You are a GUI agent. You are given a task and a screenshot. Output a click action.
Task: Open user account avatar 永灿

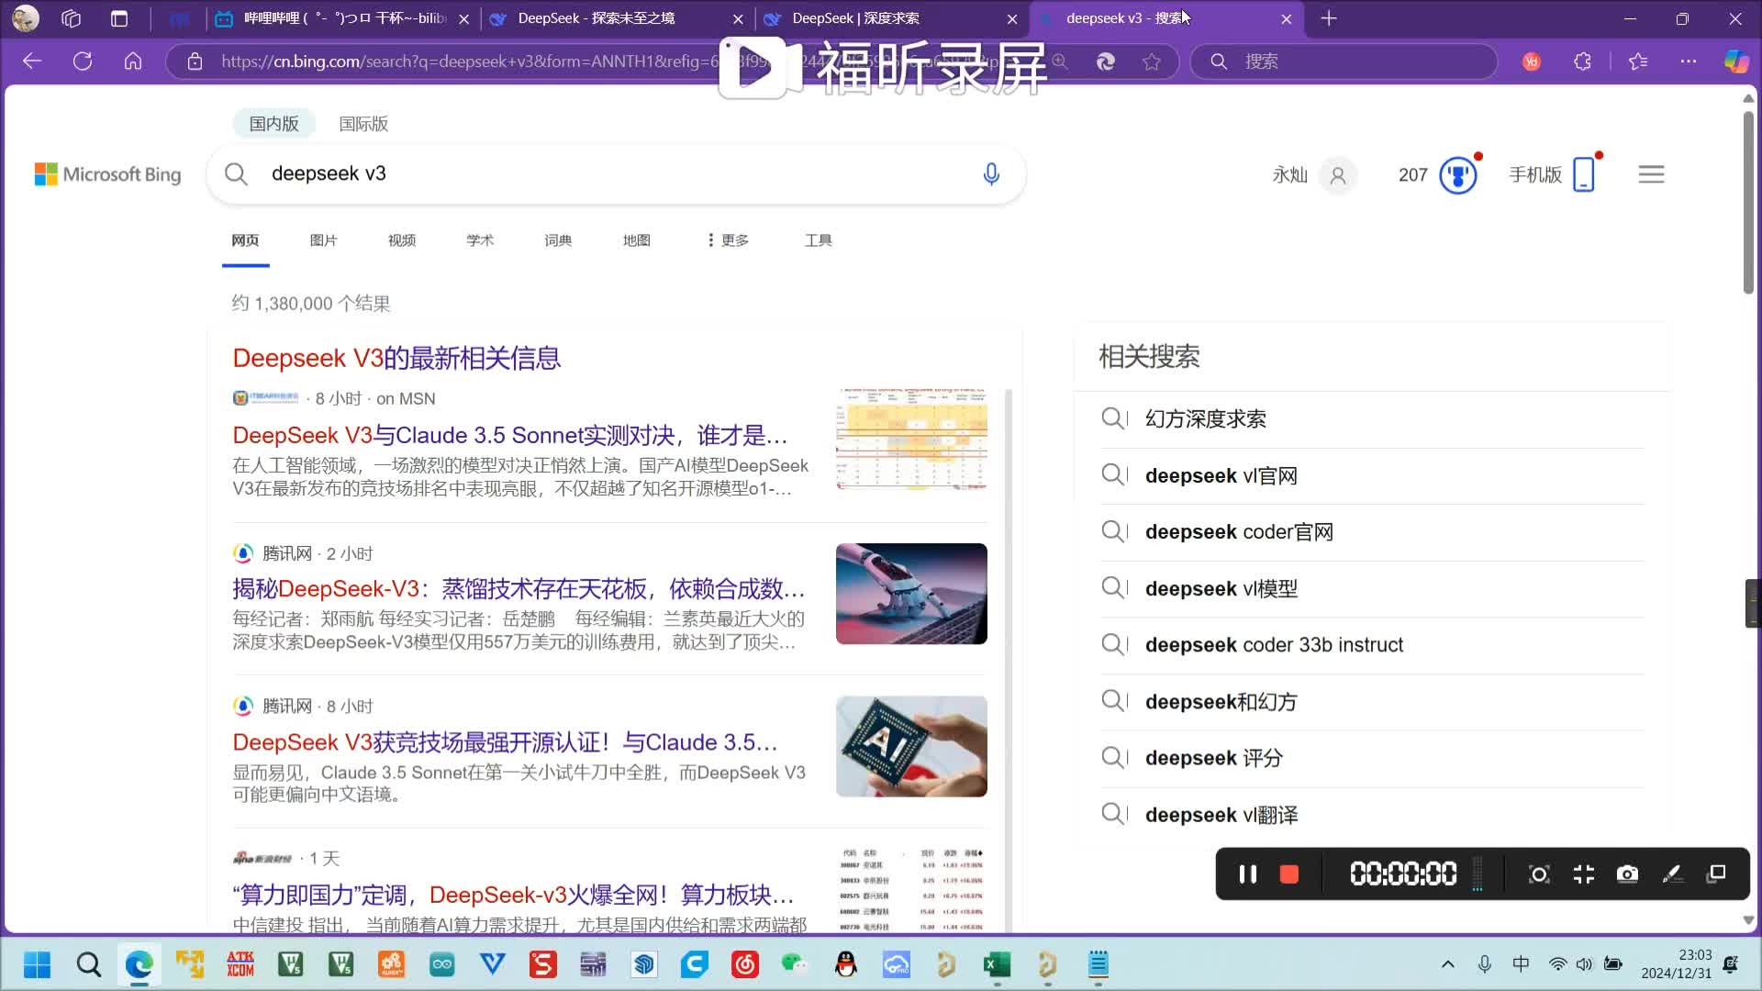pos(1338,174)
